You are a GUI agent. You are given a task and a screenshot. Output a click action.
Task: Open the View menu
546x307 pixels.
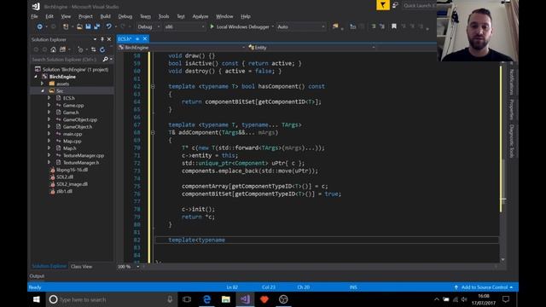point(66,16)
